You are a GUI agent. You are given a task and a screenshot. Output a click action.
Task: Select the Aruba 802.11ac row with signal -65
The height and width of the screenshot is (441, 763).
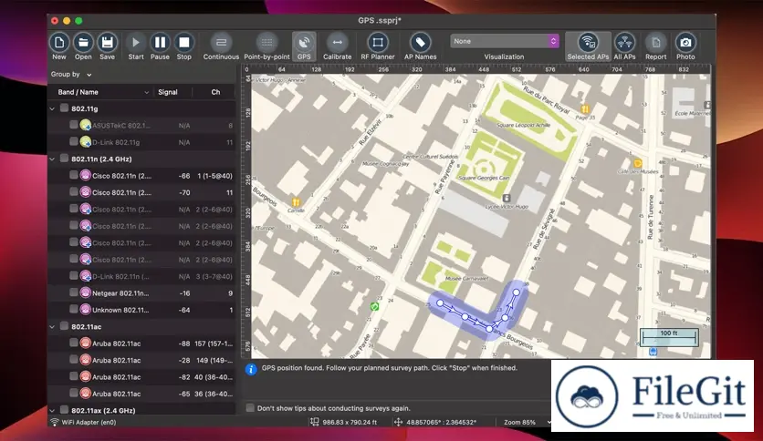click(x=141, y=394)
